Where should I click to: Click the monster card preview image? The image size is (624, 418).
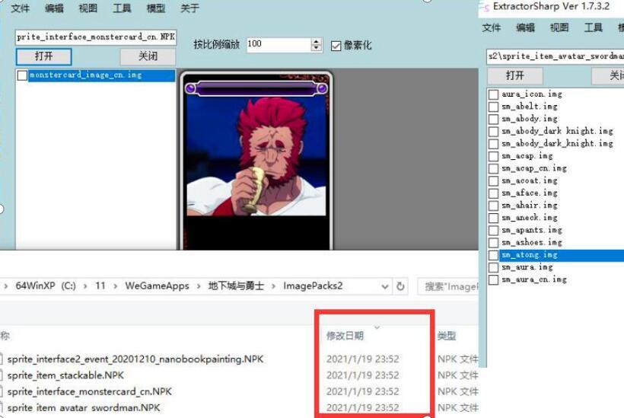[x=256, y=161]
